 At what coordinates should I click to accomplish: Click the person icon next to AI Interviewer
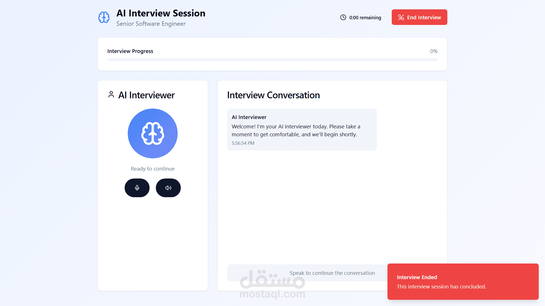coord(111,95)
